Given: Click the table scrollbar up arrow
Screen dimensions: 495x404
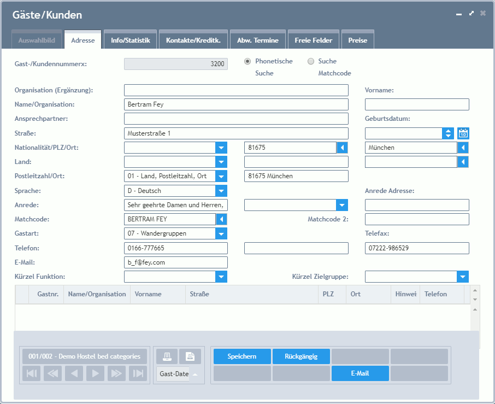Looking at the screenshot, I should pyautogui.click(x=475, y=290).
